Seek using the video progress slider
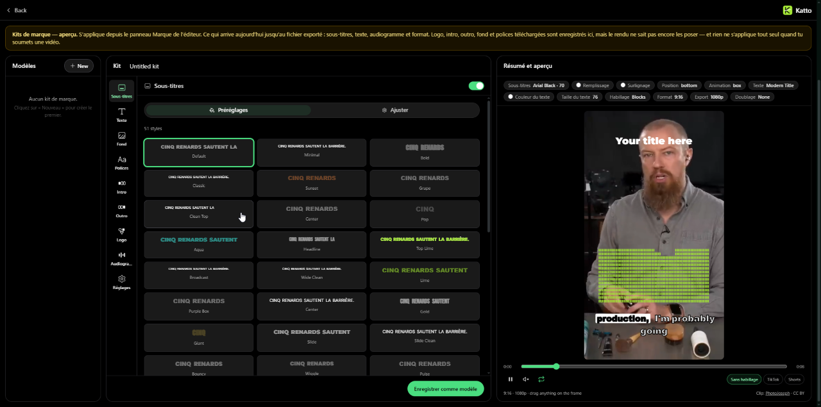Image resolution: width=821 pixels, height=407 pixels. (x=654, y=367)
